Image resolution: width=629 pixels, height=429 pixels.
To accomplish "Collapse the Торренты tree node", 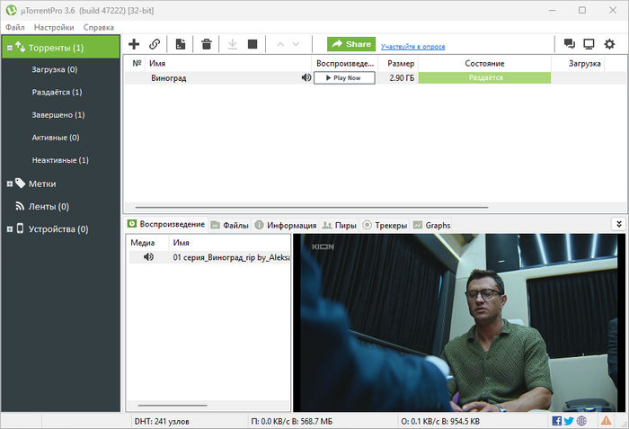I will pyautogui.click(x=10, y=48).
